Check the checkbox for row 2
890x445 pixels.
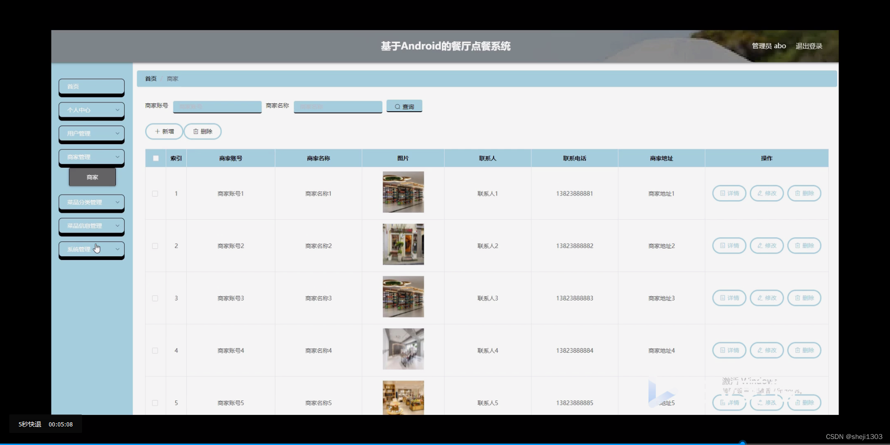pos(155,246)
